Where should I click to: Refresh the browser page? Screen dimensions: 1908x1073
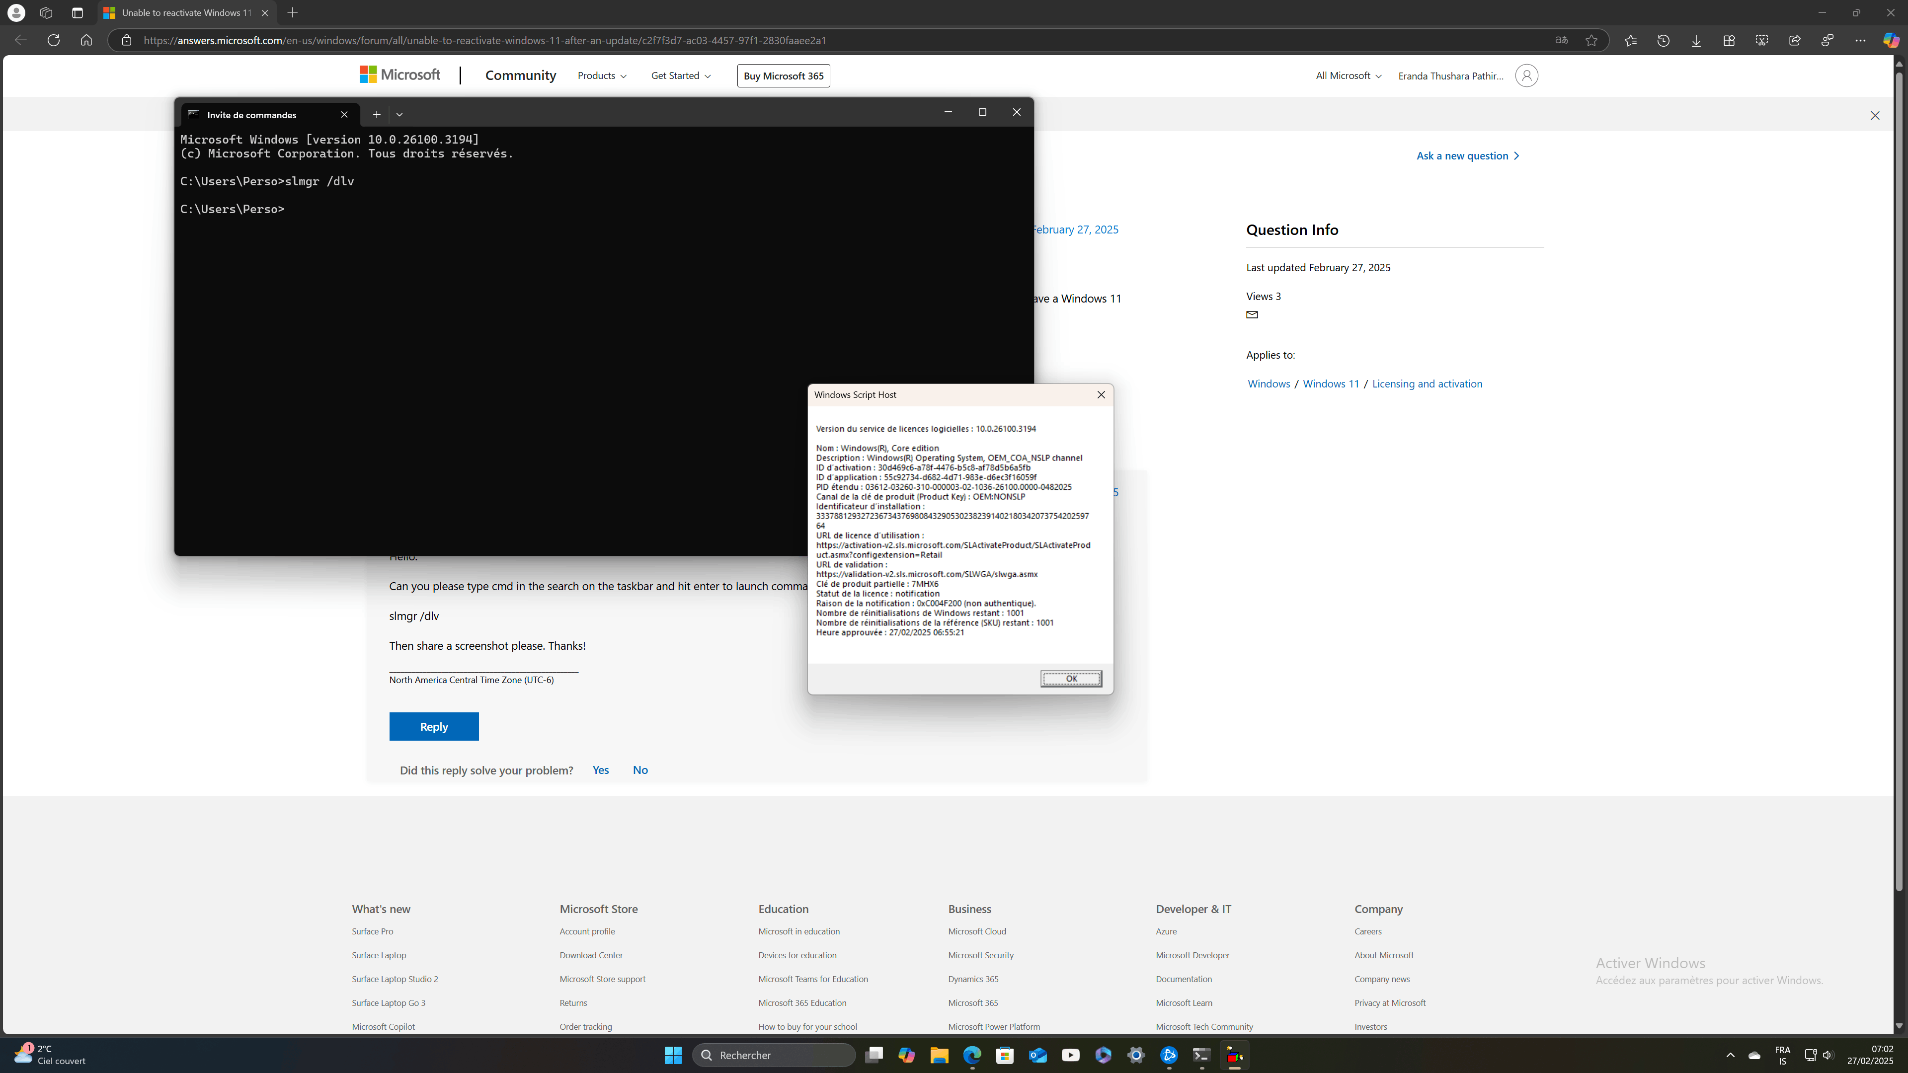tap(53, 40)
